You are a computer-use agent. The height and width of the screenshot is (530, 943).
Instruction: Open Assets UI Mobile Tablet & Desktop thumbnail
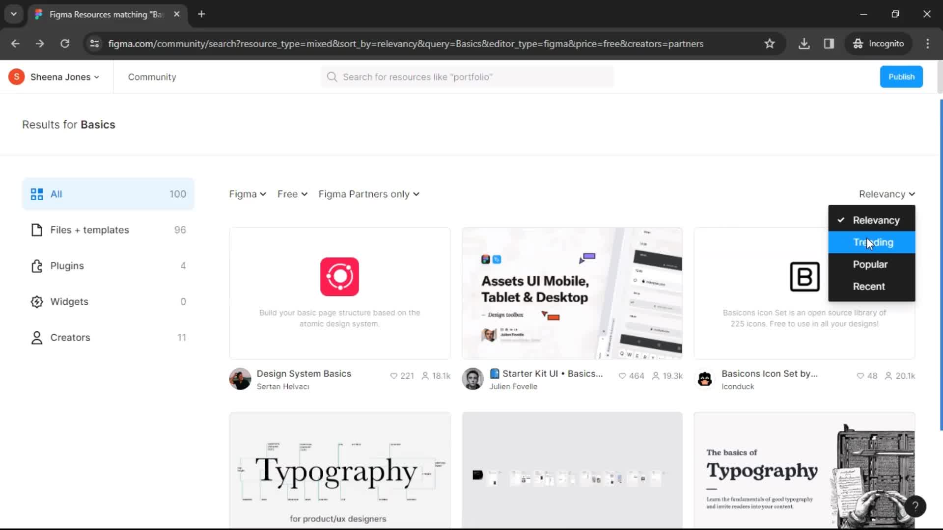pyautogui.click(x=572, y=293)
